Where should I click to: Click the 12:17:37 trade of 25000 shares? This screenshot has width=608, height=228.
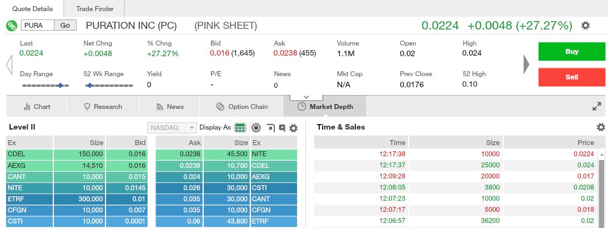(x=456, y=166)
